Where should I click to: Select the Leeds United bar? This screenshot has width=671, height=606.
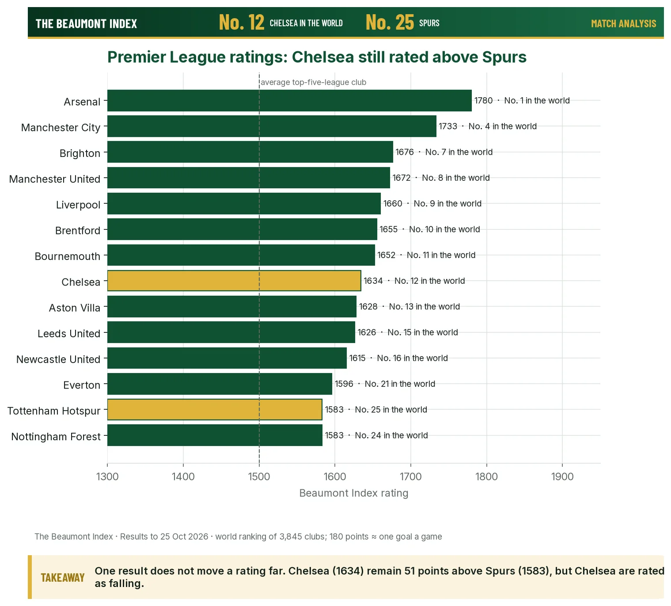(x=231, y=332)
